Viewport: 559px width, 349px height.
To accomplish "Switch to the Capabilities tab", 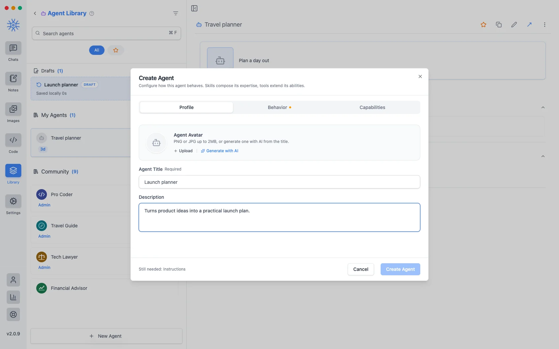I will click(x=372, y=107).
